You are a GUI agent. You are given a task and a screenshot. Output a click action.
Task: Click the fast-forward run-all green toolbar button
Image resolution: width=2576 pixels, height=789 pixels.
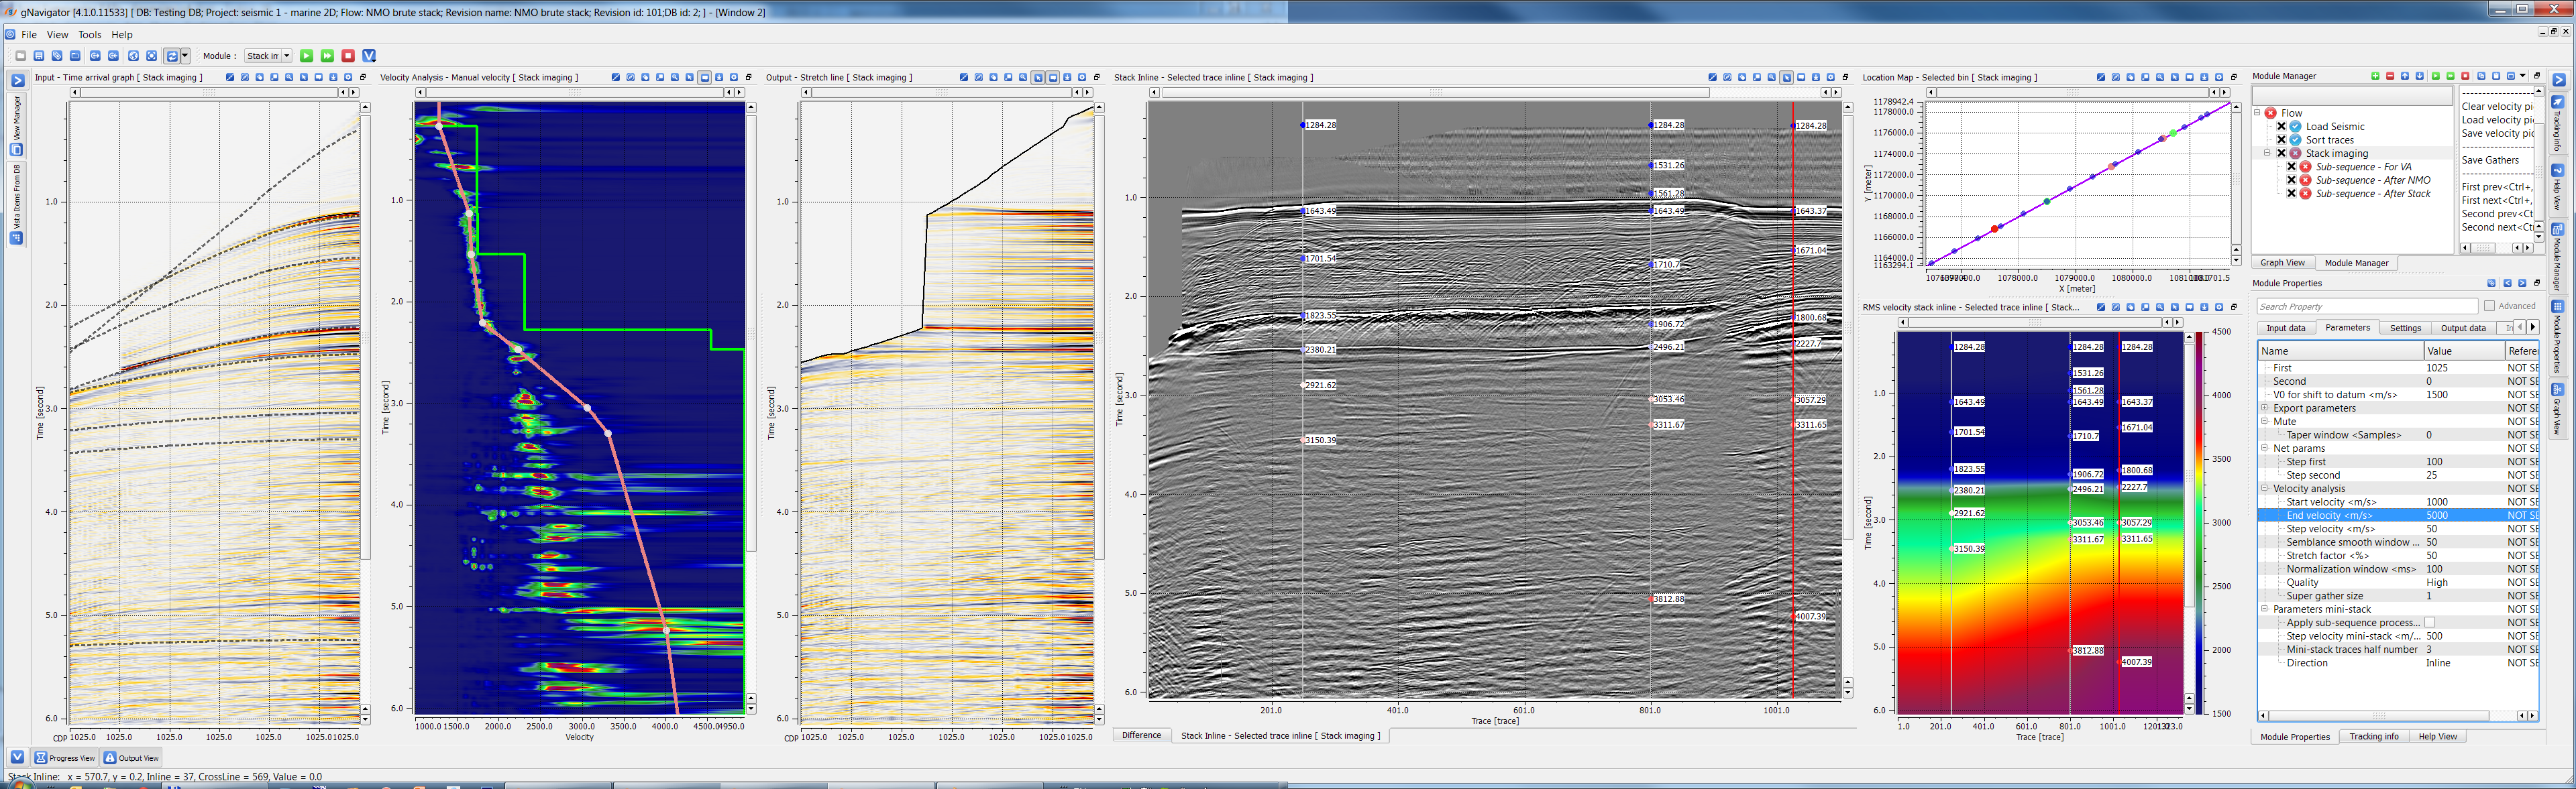[327, 56]
